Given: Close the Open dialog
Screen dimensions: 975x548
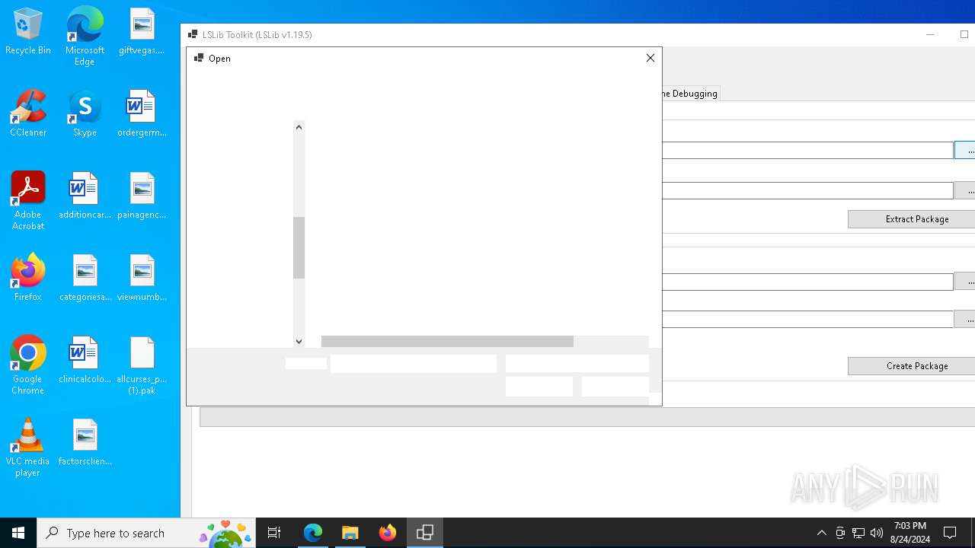Looking at the screenshot, I should 651,58.
